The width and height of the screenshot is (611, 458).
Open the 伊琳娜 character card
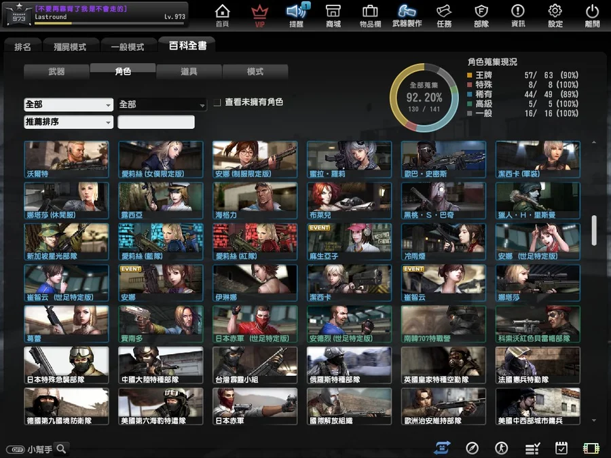tap(255, 283)
